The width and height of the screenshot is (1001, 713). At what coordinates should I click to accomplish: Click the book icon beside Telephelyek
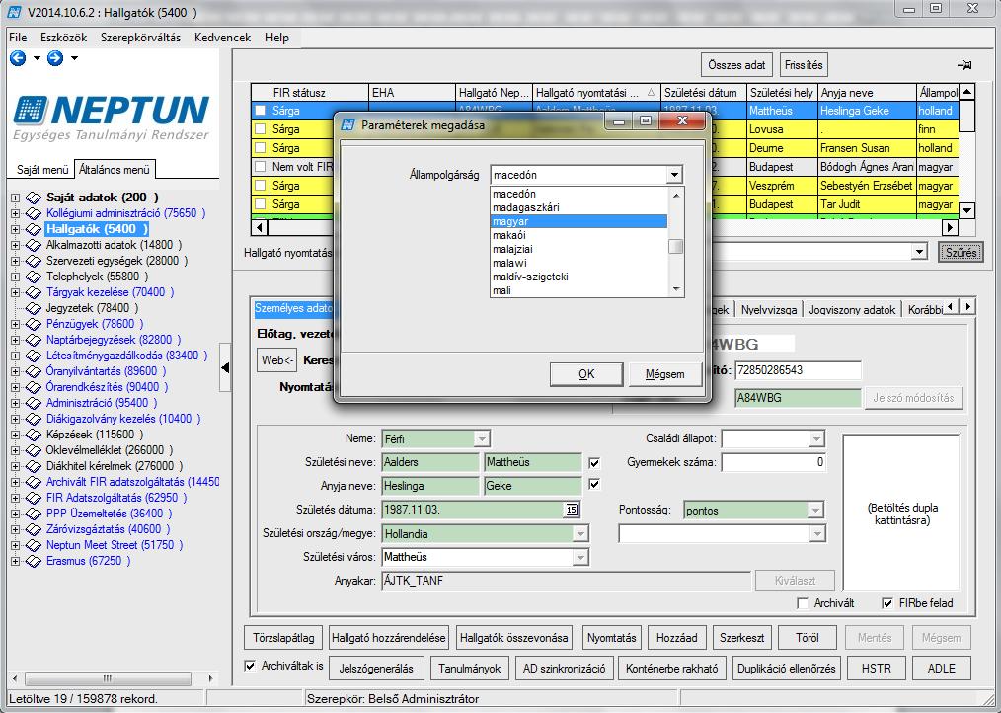point(34,277)
